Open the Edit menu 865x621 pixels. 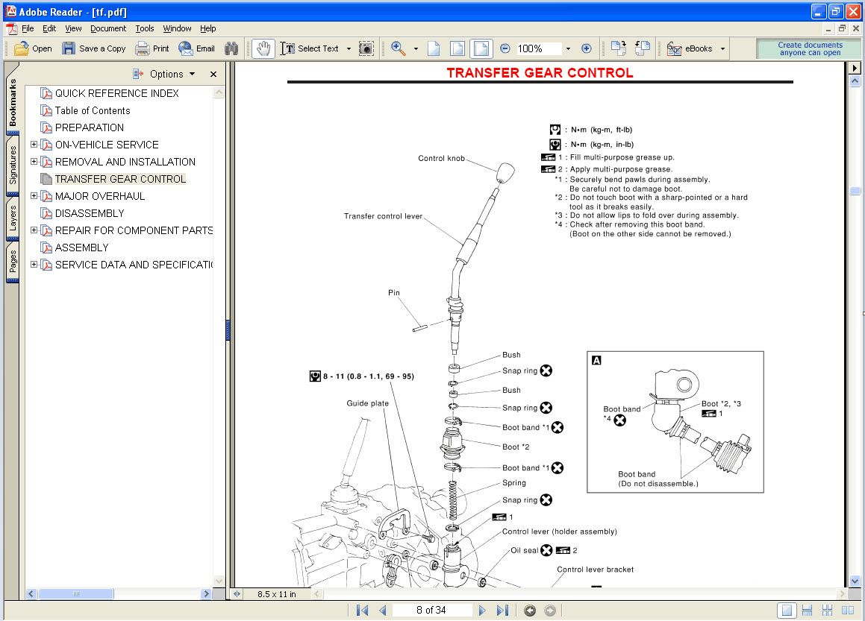click(49, 28)
